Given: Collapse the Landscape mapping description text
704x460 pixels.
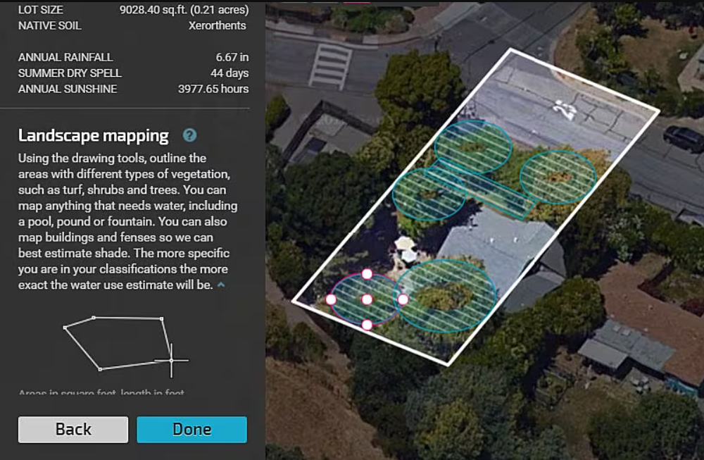Looking at the screenshot, I should [222, 285].
